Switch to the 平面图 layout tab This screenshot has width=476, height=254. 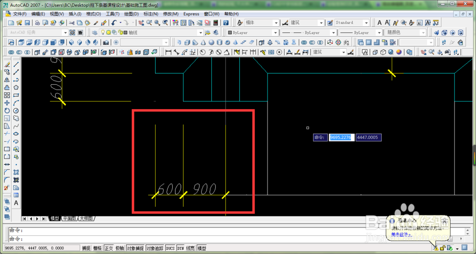[69, 219]
